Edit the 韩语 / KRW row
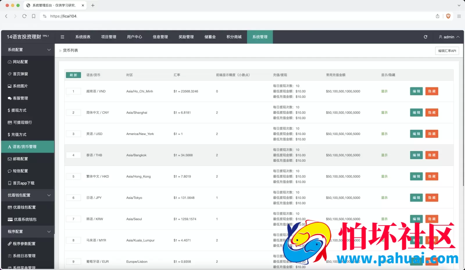Viewport: 465px width, 270px height. 416,219
